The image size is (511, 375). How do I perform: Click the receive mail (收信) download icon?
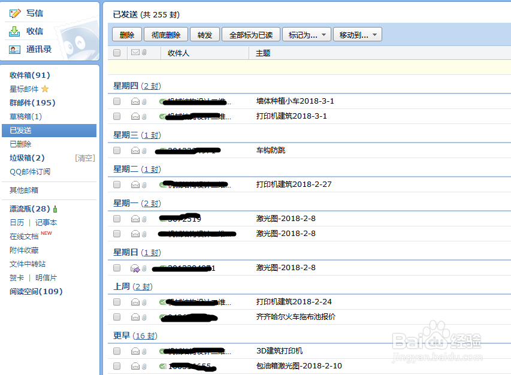coord(14,31)
